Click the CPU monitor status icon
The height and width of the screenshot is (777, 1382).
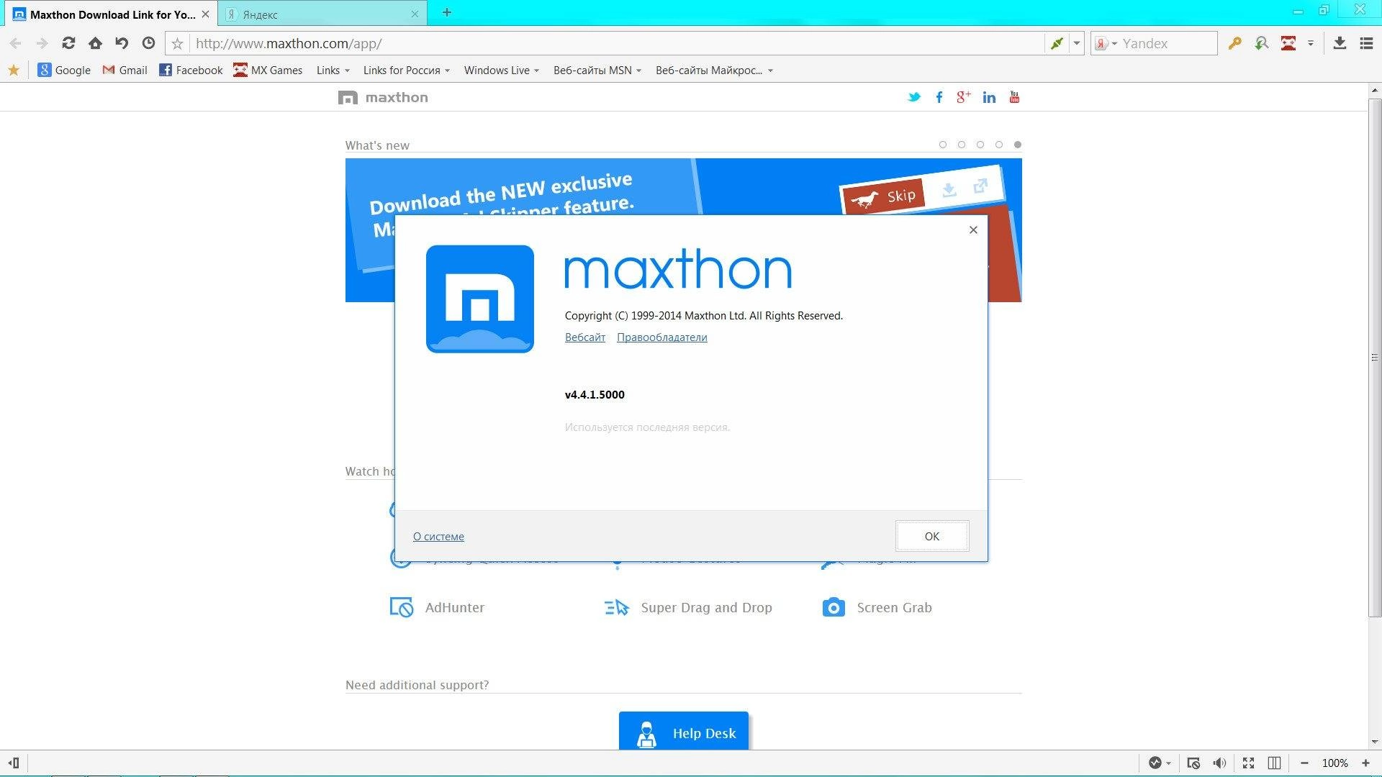[x=1155, y=763]
